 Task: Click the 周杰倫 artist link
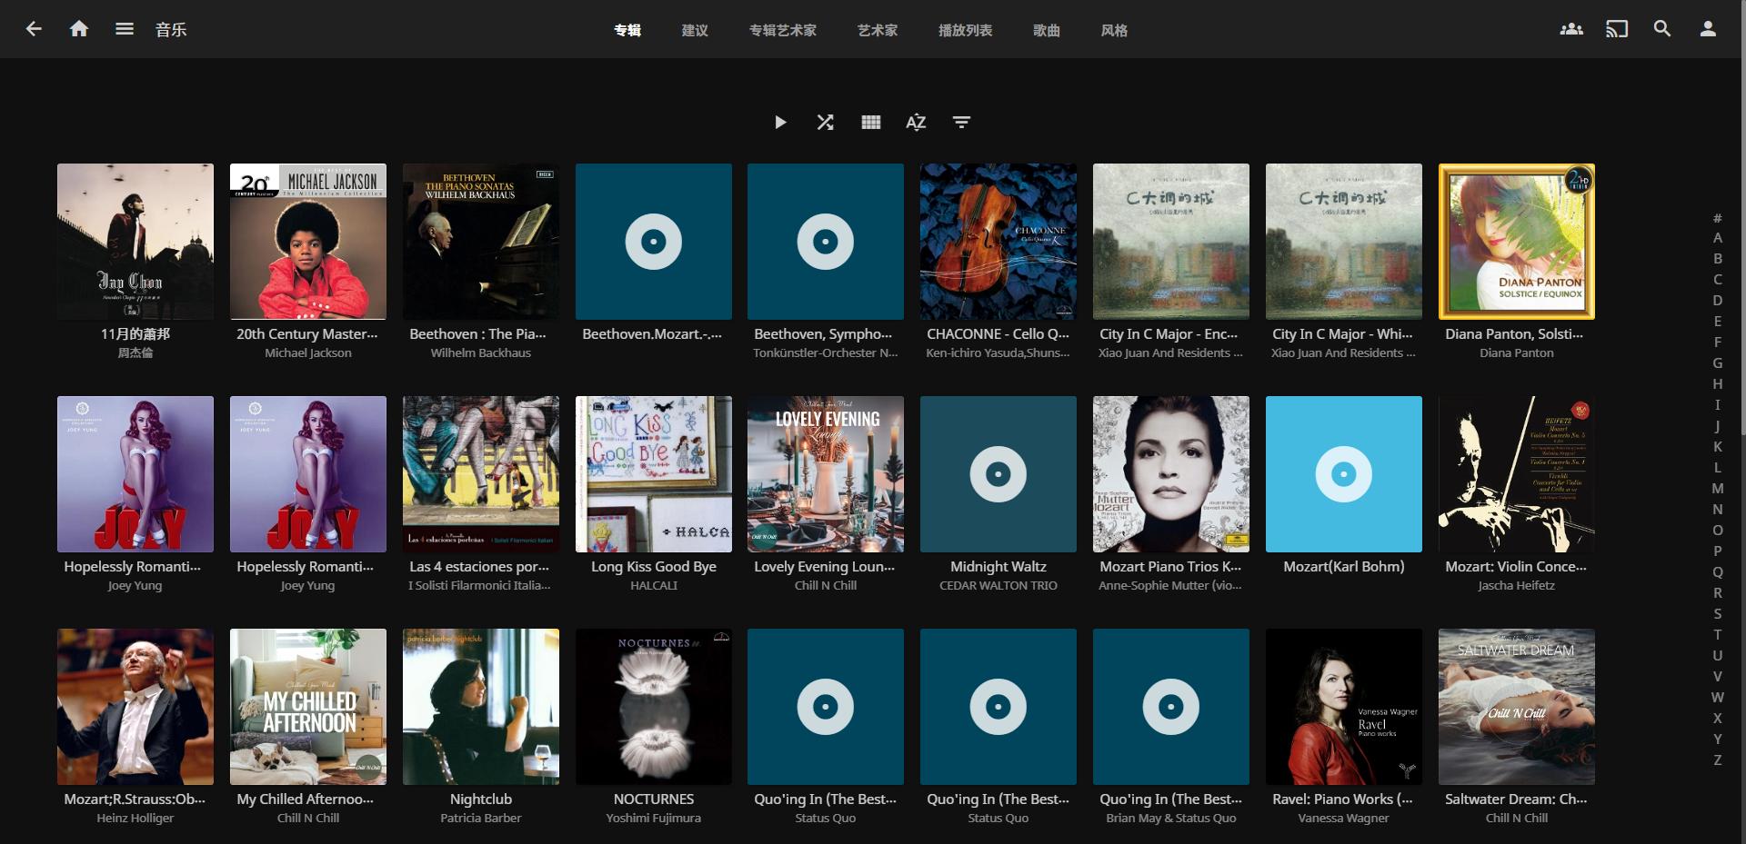pos(135,353)
